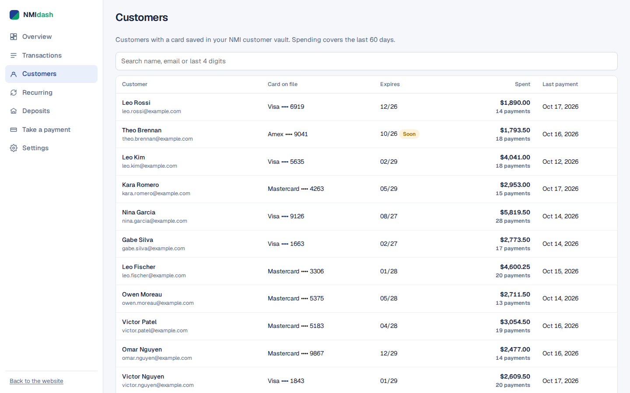Click card Mastercard ending 5183
Screen dimensions: 630x393
[x=296, y=326]
